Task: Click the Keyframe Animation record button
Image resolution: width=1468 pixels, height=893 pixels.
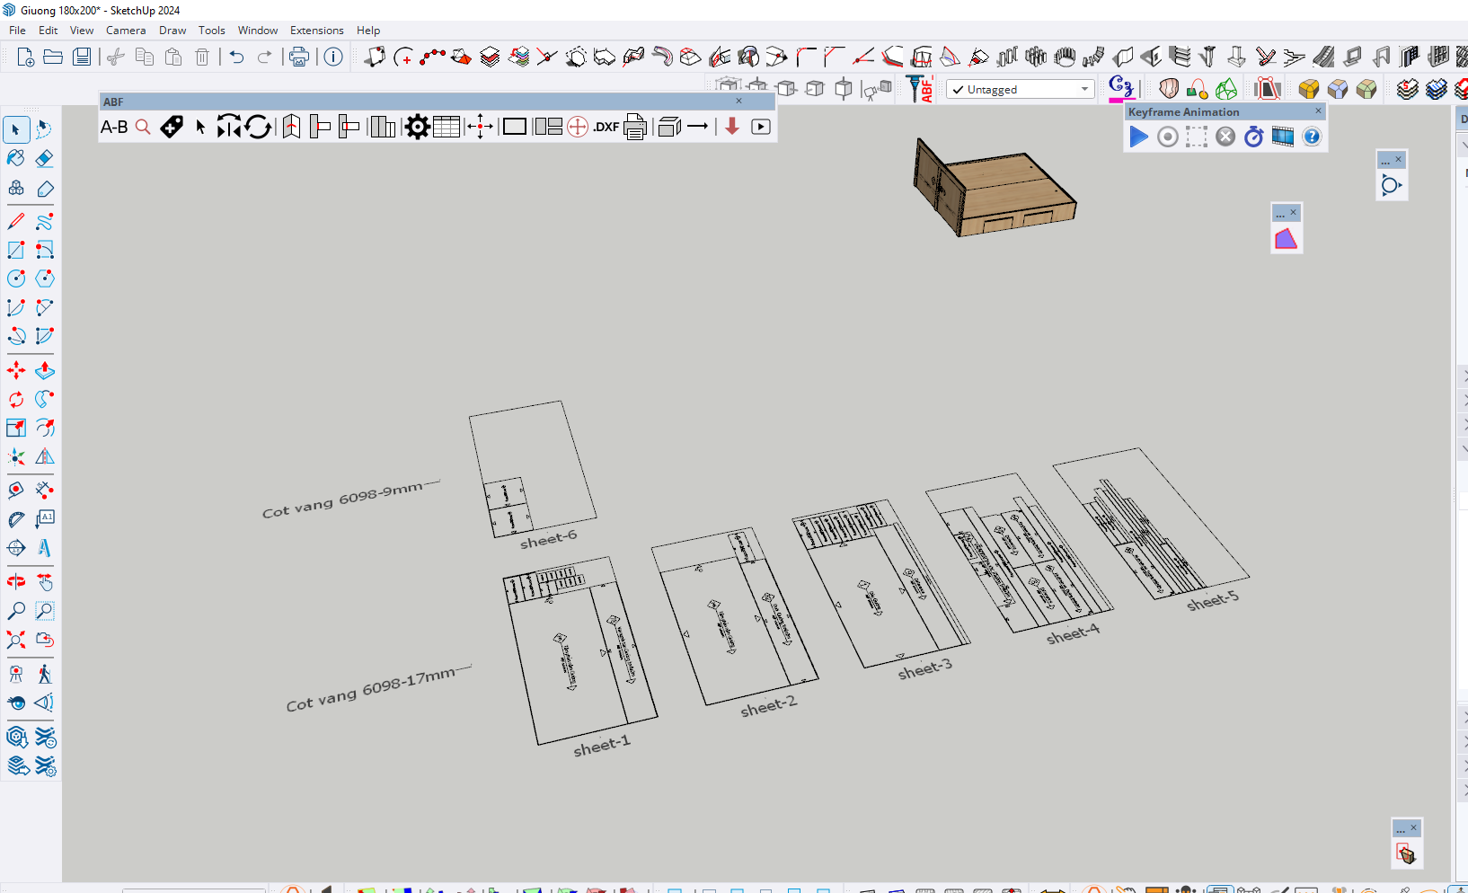Action: coord(1167,137)
